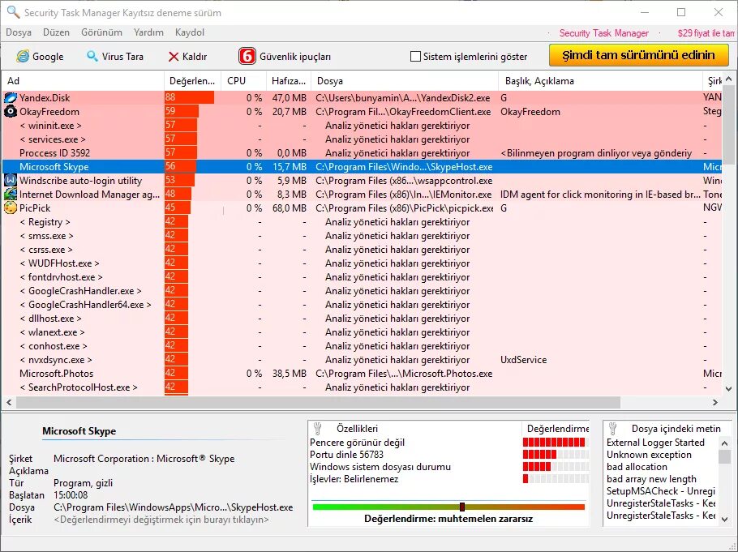Click the red X Kaldır icon

pos(174,57)
